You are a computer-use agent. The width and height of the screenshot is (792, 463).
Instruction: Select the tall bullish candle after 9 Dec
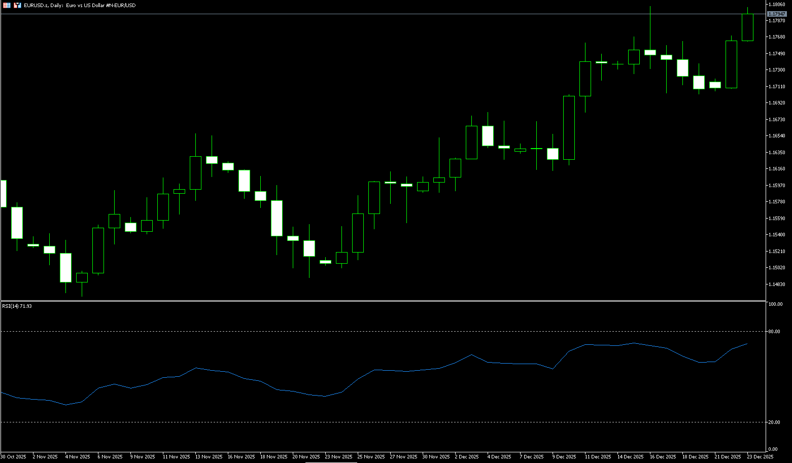(x=569, y=127)
